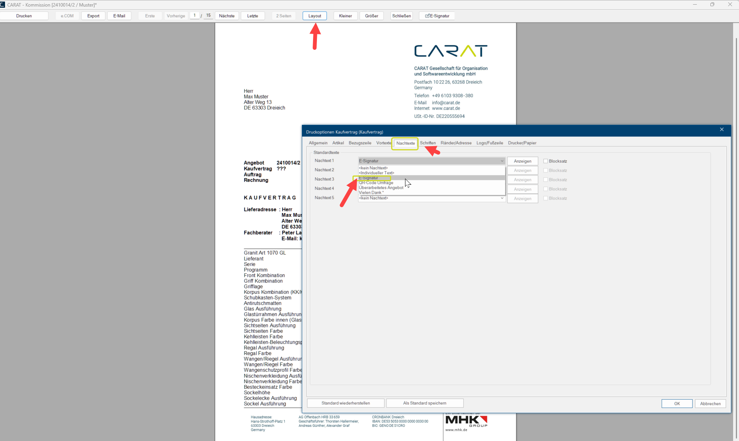This screenshot has height=441, width=739.
Task: Open the Logo/Fußzeile tab
Action: 489,143
